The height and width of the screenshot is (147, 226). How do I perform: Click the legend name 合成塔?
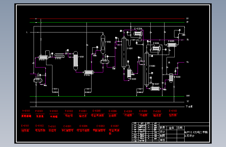click(52, 131)
